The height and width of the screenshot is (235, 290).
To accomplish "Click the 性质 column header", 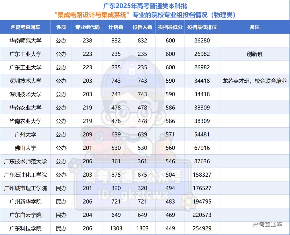I will point(61,27).
